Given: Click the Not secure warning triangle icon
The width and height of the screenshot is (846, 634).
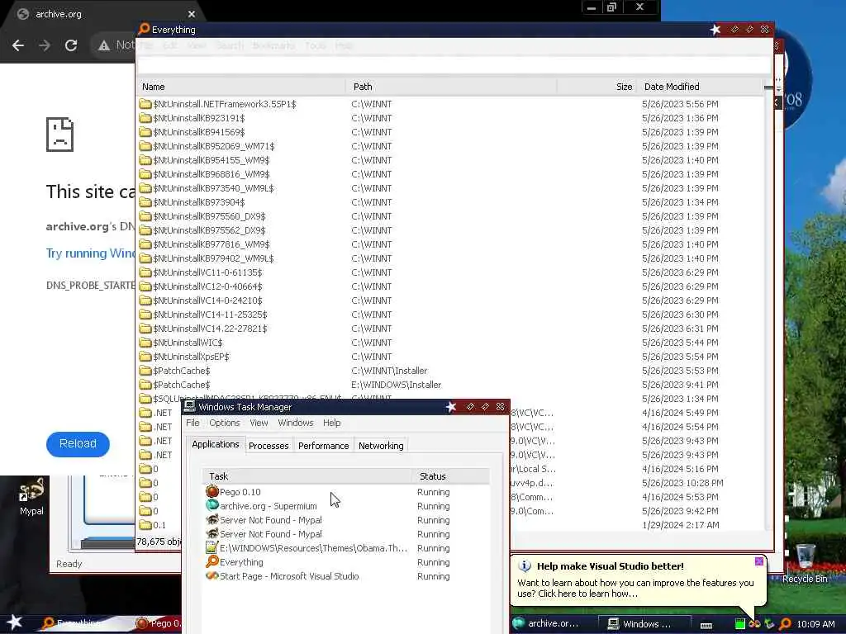Looking at the screenshot, I should coord(104,46).
